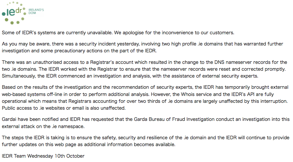Viewport: 293px width, 162px height.
Task: Click the sentence beginning "Simultaneously, the IEDR commenced"
Action: pyautogui.click(x=130, y=76)
